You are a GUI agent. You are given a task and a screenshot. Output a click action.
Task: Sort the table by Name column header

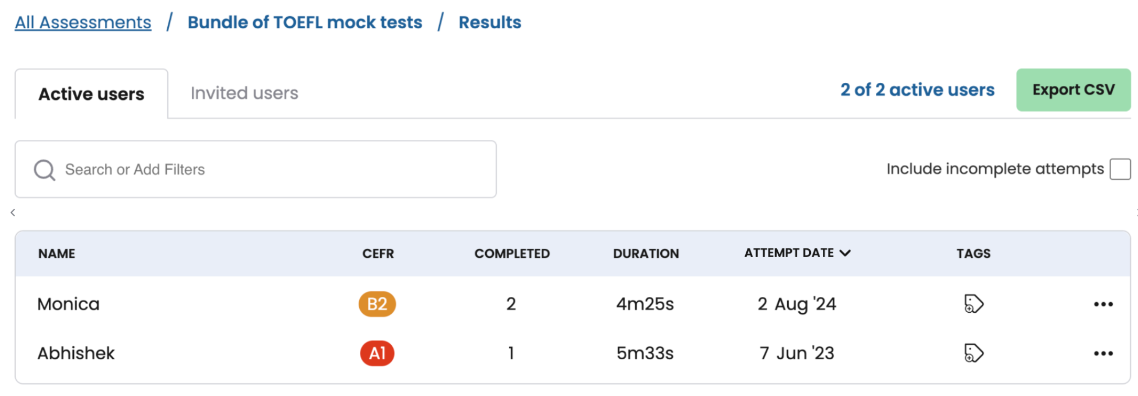57,254
